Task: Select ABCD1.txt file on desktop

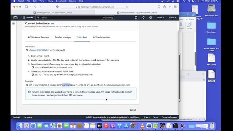Action: 211,60
